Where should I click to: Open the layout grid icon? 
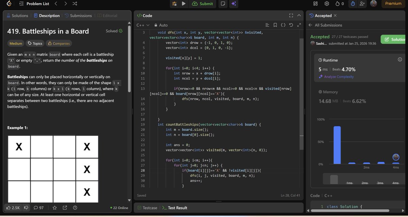click(x=315, y=4)
